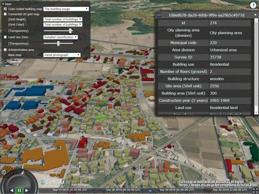259x194 pixels.
Task: Open the maps.gsi.go.jp URL link
Action: coord(218,185)
